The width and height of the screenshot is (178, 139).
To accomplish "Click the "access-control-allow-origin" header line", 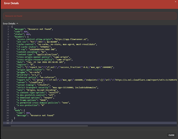I will pos(52,39).
